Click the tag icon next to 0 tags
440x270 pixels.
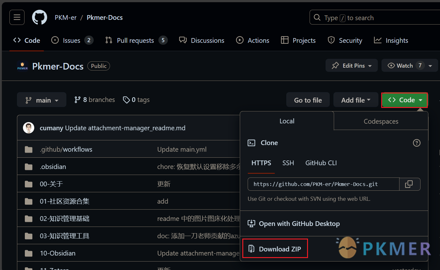point(126,100)
